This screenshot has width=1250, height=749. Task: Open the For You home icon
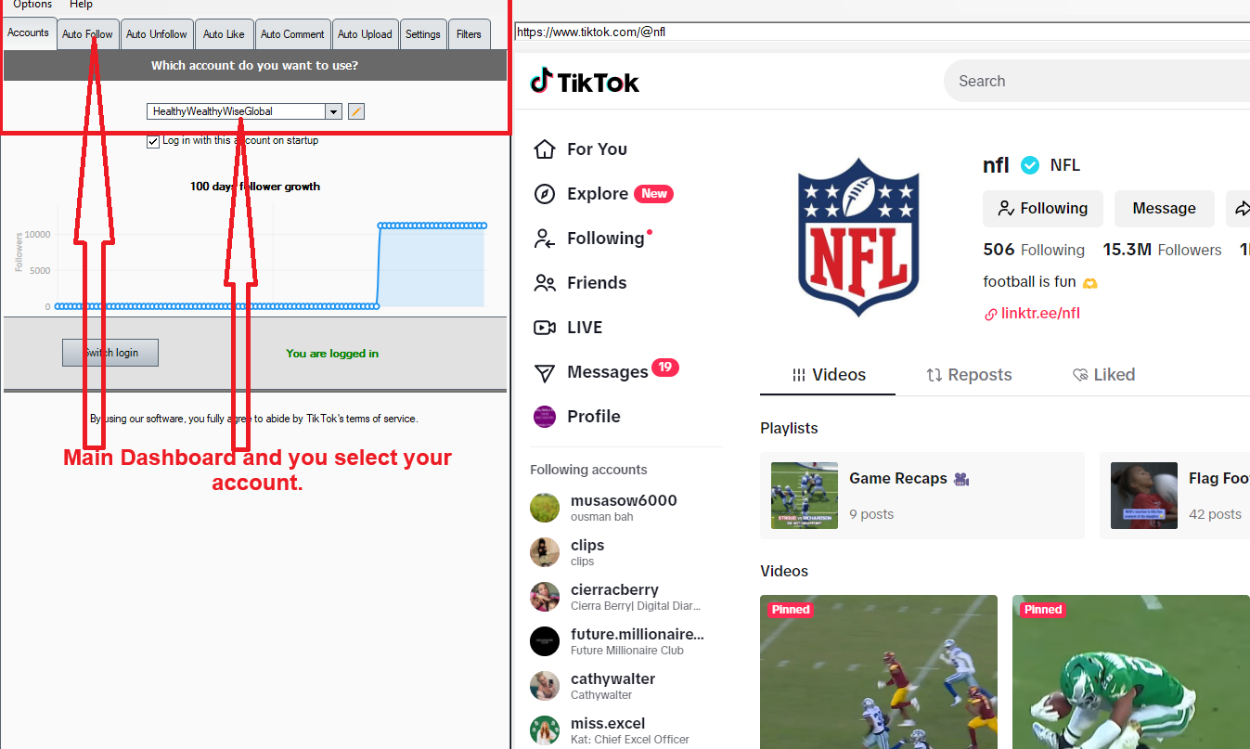point(545,149)
